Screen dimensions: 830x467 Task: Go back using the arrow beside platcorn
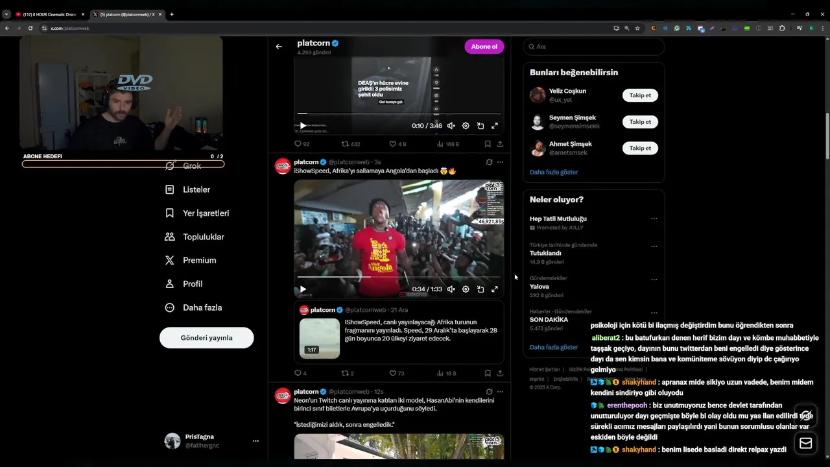[x=279, y=47]
